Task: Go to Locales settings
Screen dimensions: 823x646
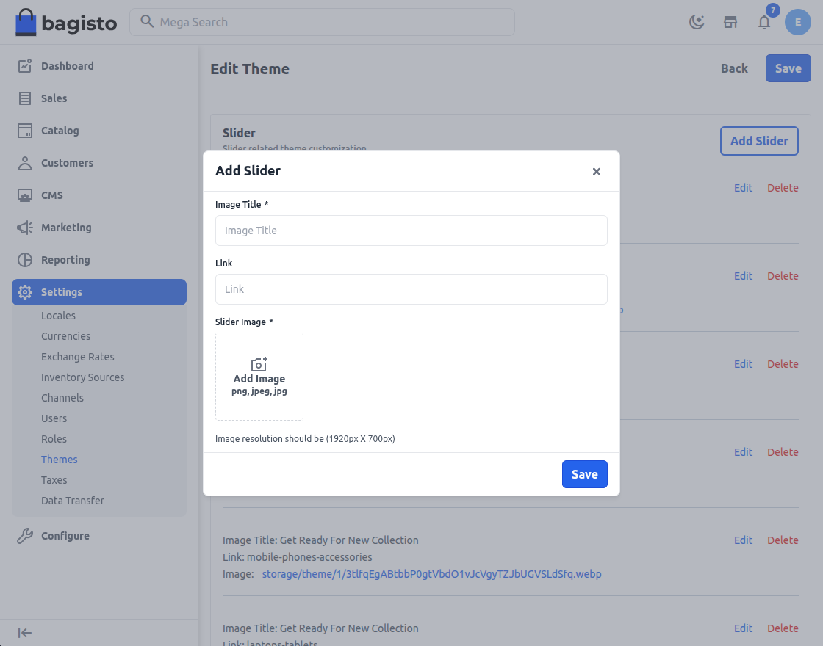Action: tap(58, 316)
